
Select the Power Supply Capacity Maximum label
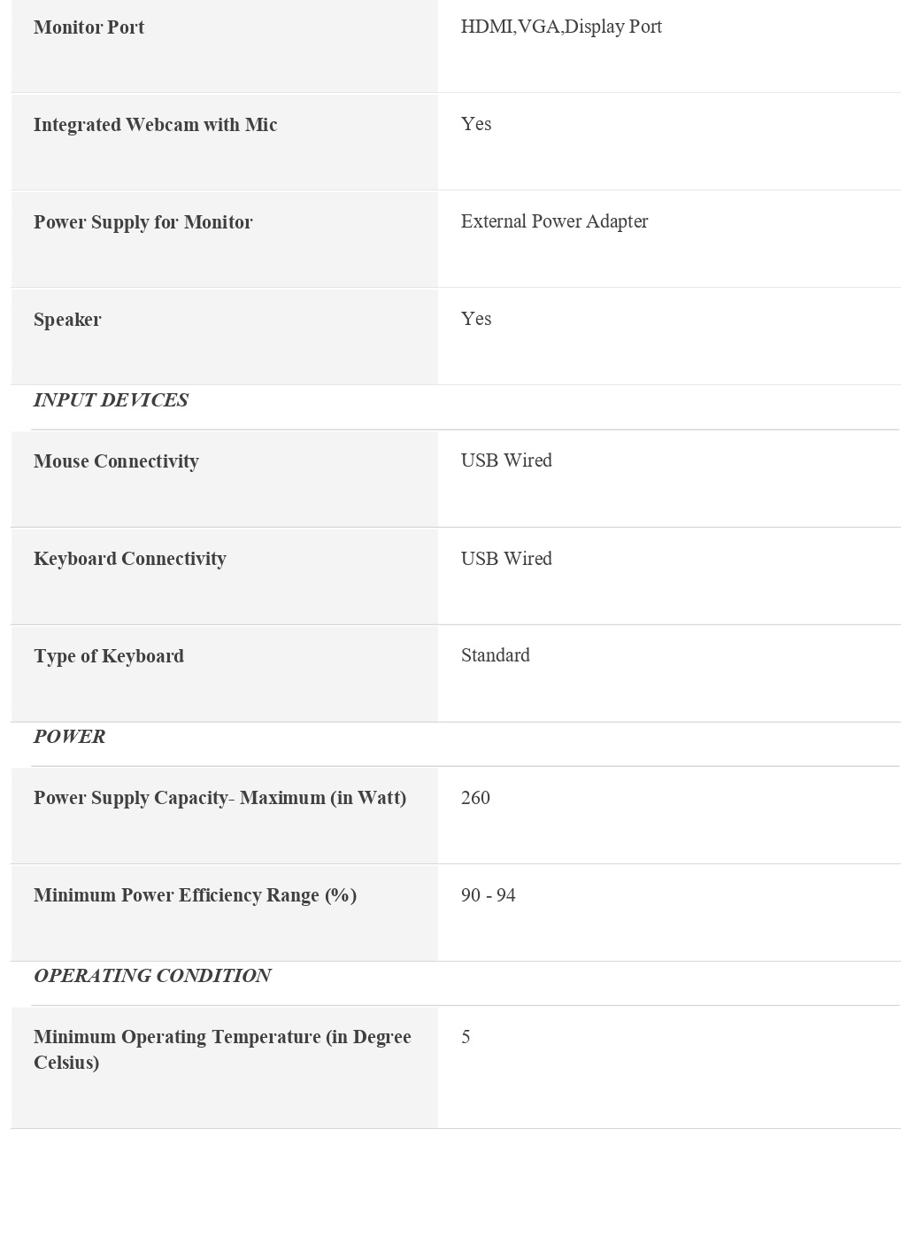pyautogui.click(x=219, y=798)
